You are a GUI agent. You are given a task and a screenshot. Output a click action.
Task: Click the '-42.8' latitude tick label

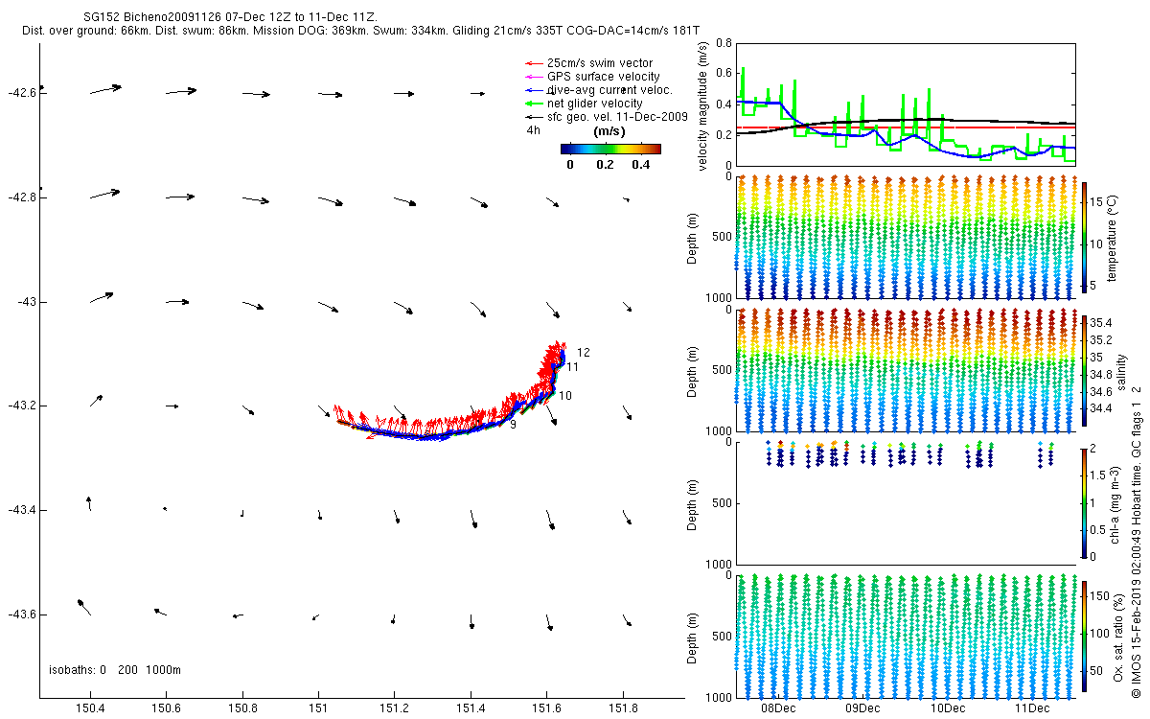[21, 197]
